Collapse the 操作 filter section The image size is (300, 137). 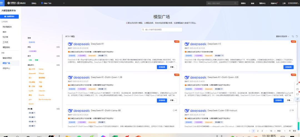click(x=58, y=56)
